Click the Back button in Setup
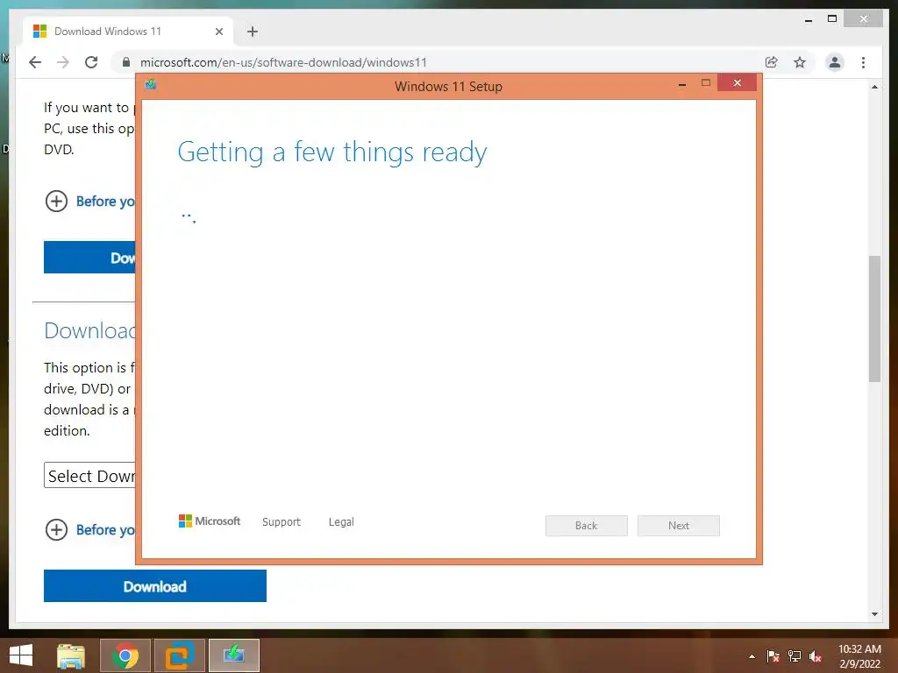Screen dimensions: 898x673 tap(587, 526)
